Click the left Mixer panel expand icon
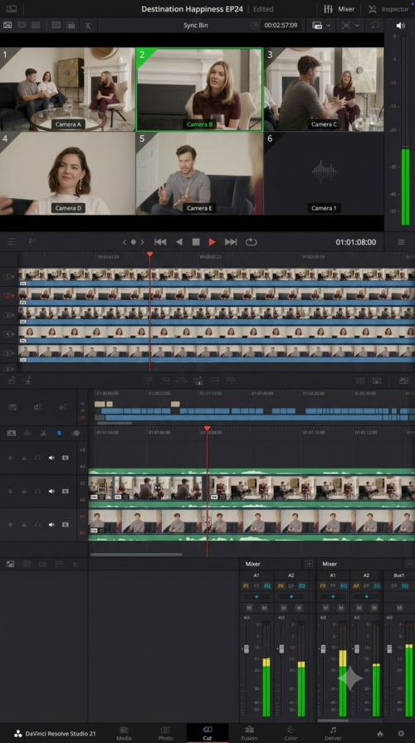The height and width of the screenshot is (743, 415). tap(309, 564)
